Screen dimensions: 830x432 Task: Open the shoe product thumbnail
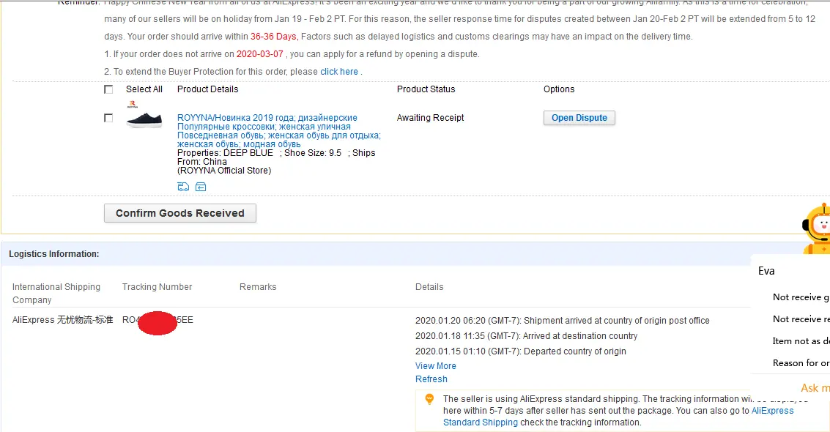coord(144,120)
